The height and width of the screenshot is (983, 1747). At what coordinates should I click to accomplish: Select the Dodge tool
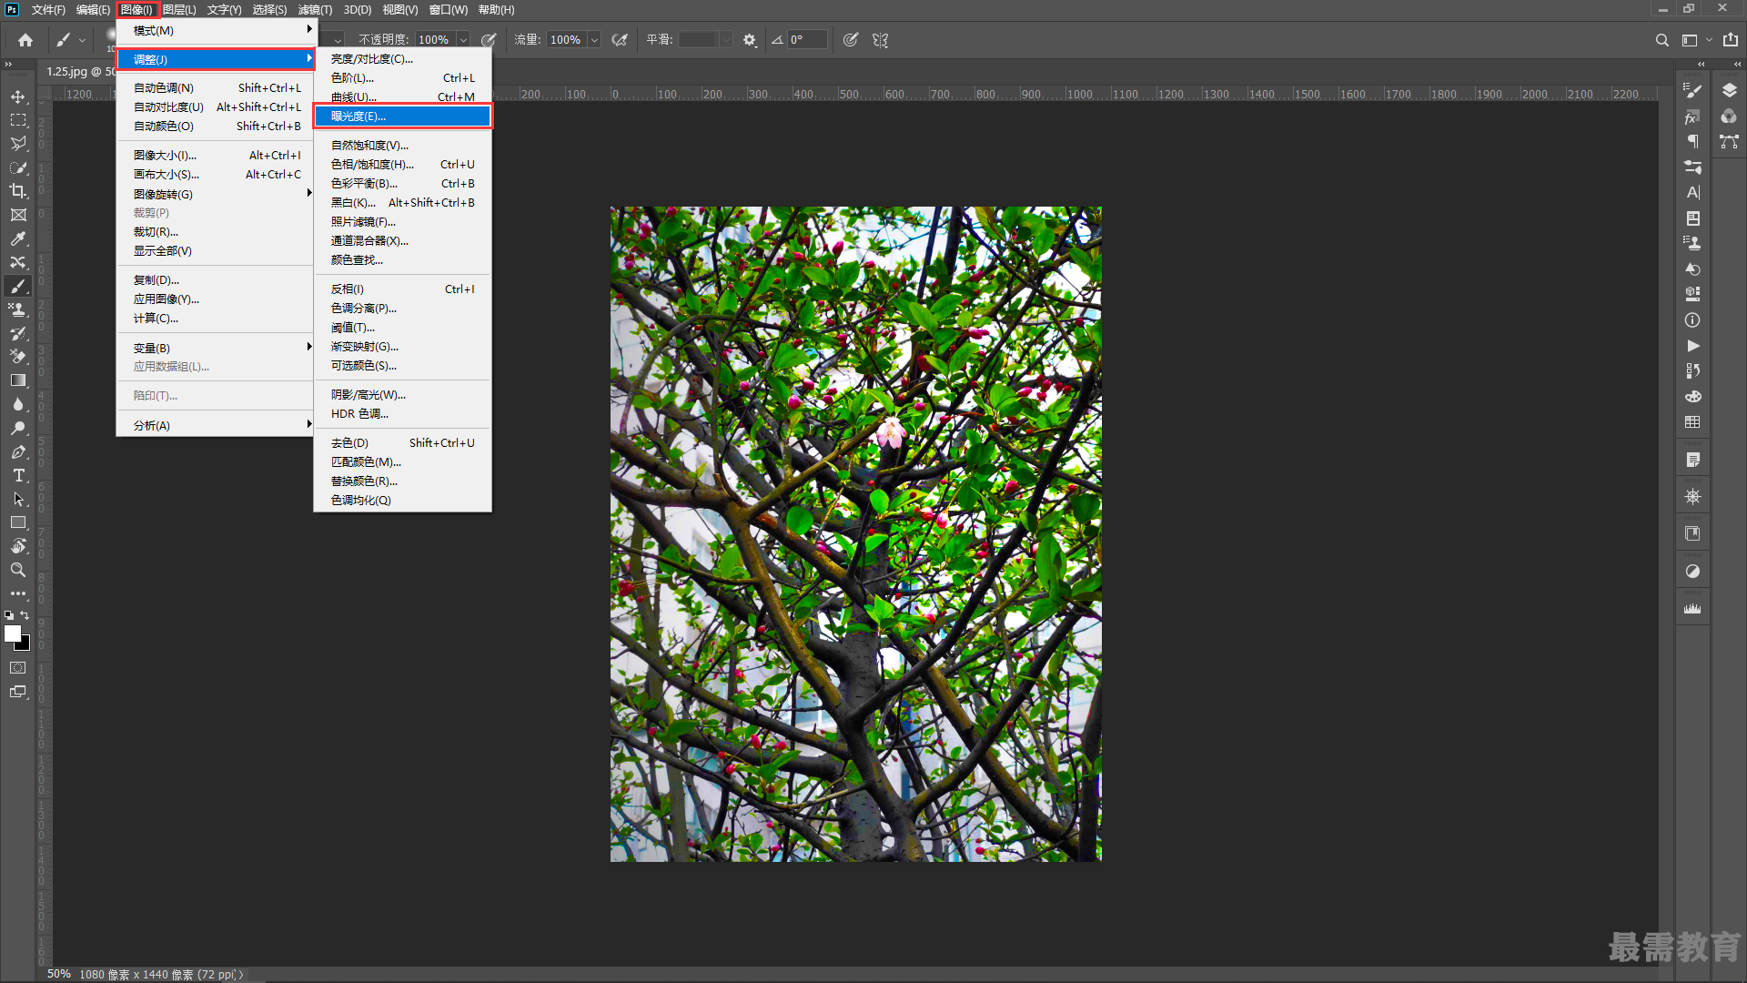18,428
